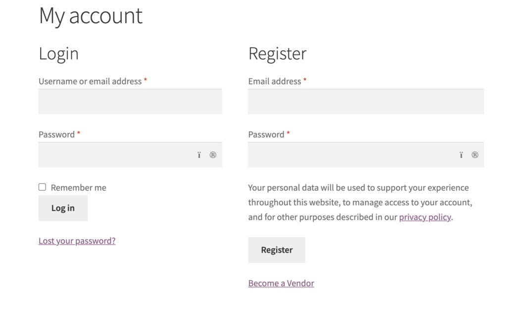Click the Register button
507x310 pixels.
pos(277,250)
